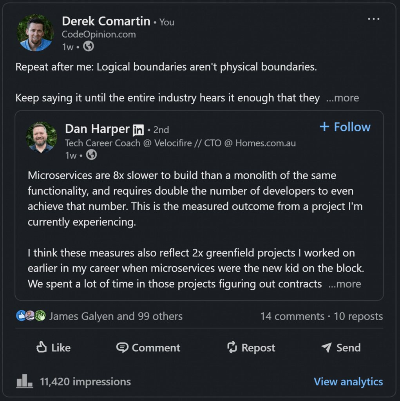Click the LinkedIn badge beside Dan Harper
The height and width of the screenshot is (401, 400).
tap(138, 130)
